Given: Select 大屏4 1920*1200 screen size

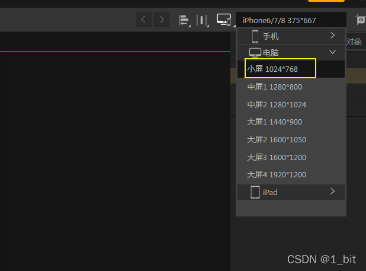Looking at the screenshot, I should coord(291,174).
